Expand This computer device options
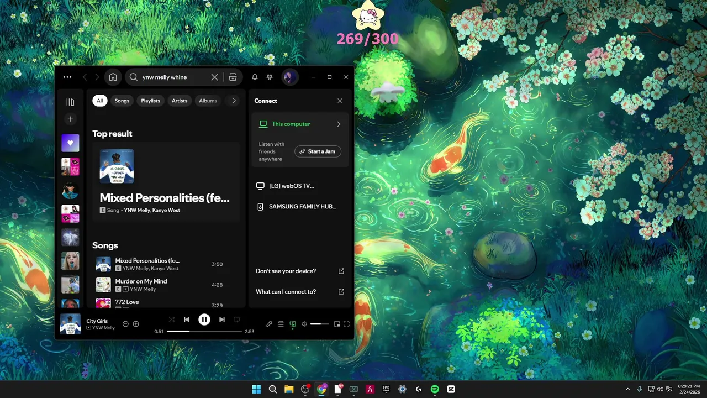The width and height of the screenshot is (707, 398). 300,124
